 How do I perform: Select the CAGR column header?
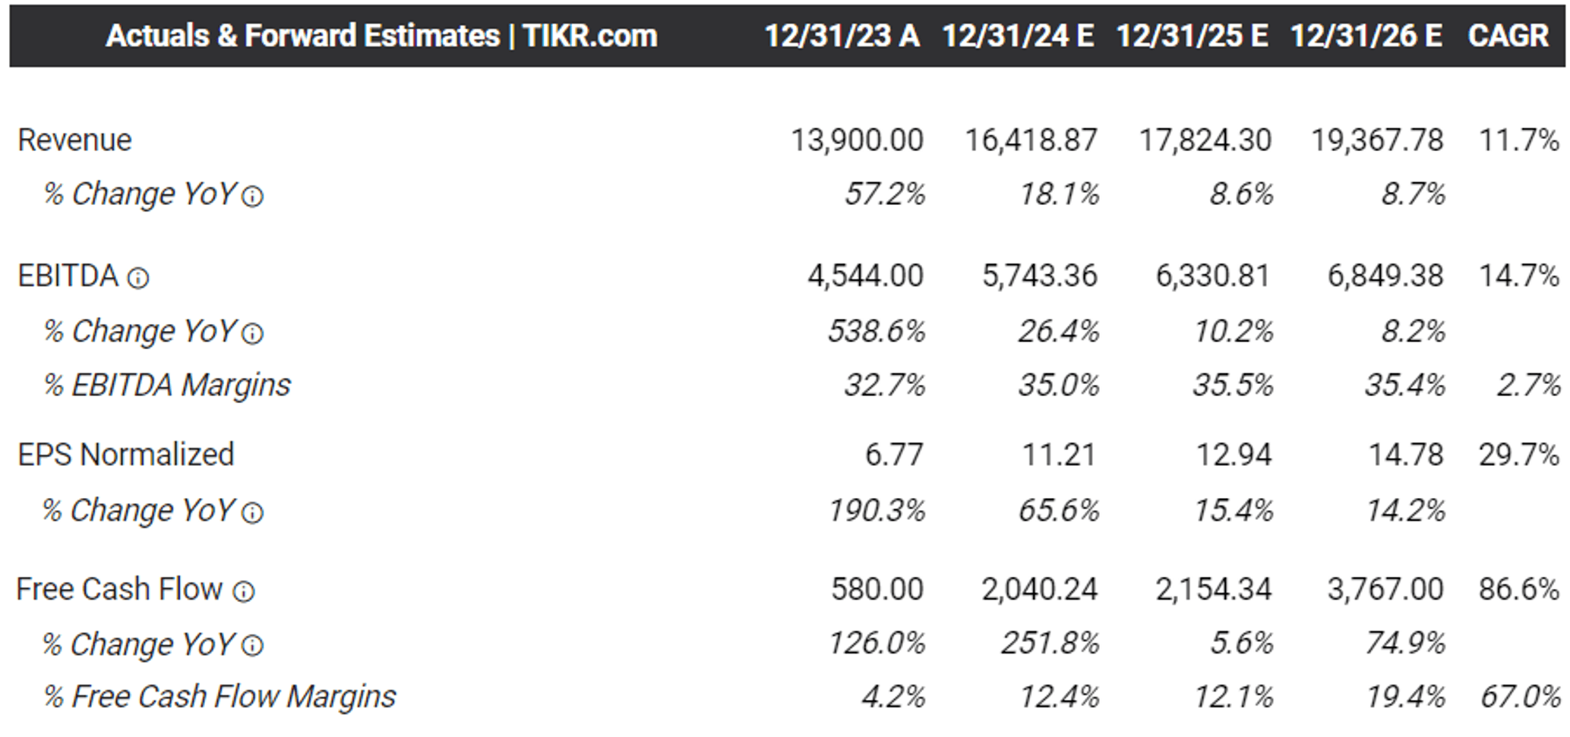1508,36
